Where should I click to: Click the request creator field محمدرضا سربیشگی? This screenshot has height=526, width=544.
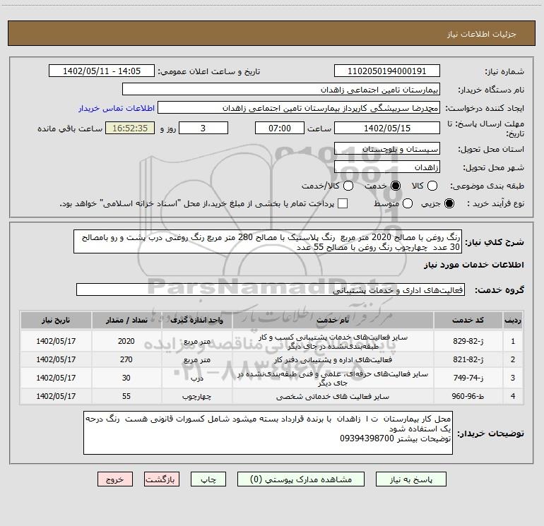(x=299, y=108)
